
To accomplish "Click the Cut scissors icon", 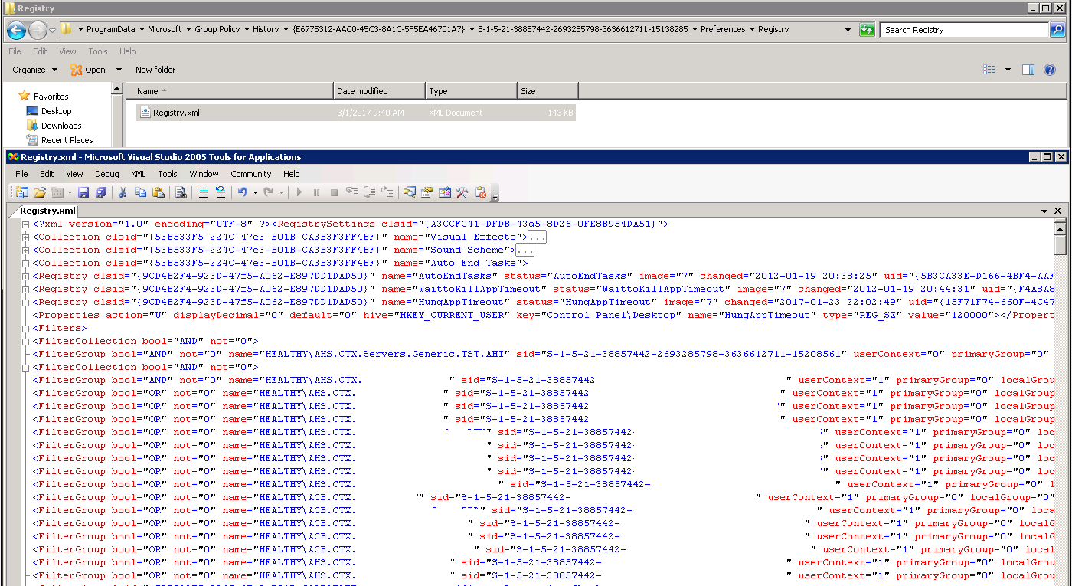I will click(123, 192).
